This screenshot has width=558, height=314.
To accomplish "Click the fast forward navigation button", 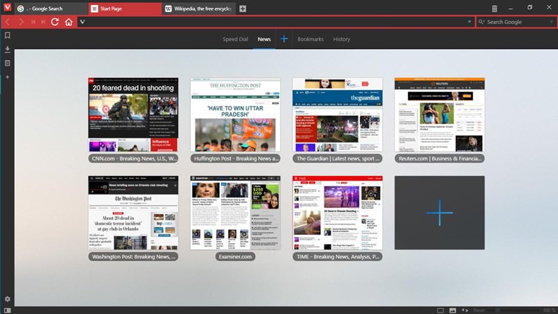I will pyautogui.click(x=43, y=22).
